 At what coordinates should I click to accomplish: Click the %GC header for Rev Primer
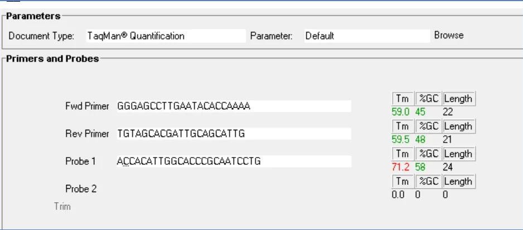pos(428,126)
